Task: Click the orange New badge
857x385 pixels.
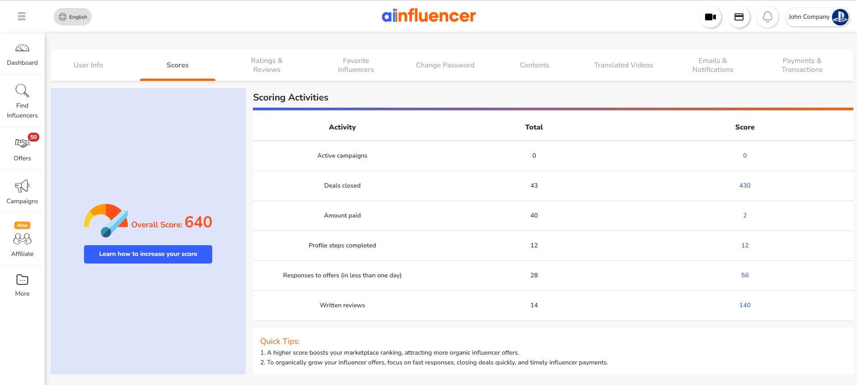Action: (22, 225)
